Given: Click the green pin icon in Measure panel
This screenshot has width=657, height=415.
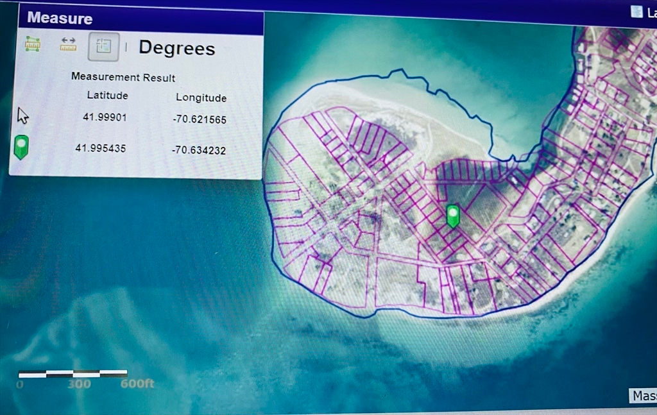Looking at the screenshot, I should click(21, 147).
